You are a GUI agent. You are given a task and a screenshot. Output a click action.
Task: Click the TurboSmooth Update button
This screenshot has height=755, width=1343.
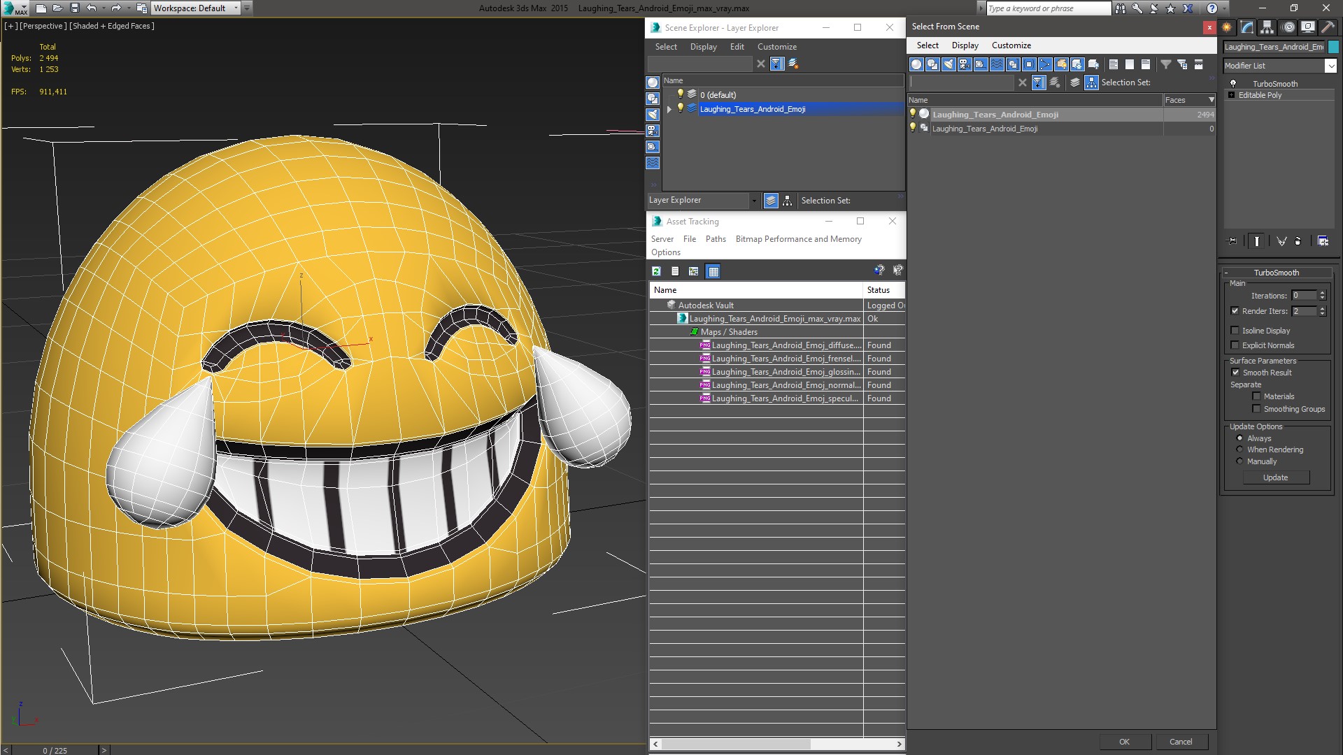point(1275,477)
